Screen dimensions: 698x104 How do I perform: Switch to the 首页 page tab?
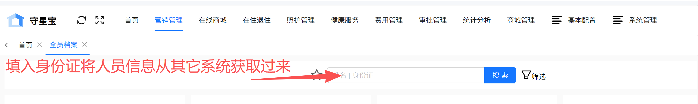click(x=26, y=45)
